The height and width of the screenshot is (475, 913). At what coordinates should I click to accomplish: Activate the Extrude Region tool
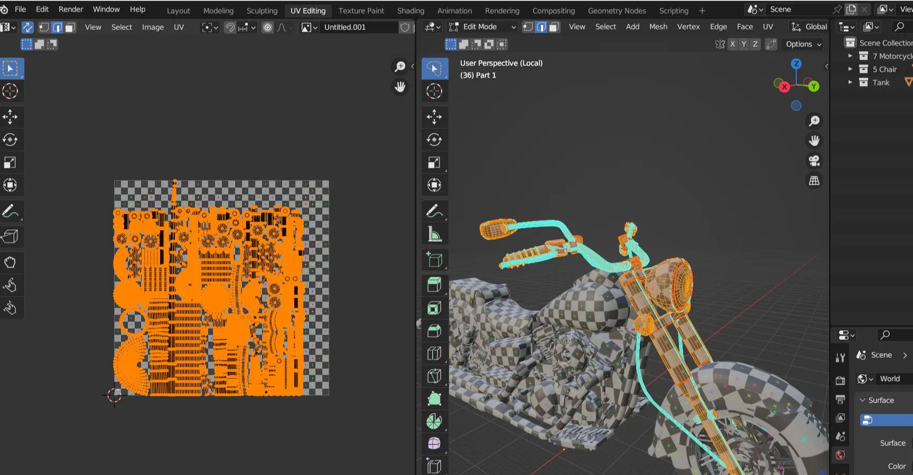[x=434, y=284]
